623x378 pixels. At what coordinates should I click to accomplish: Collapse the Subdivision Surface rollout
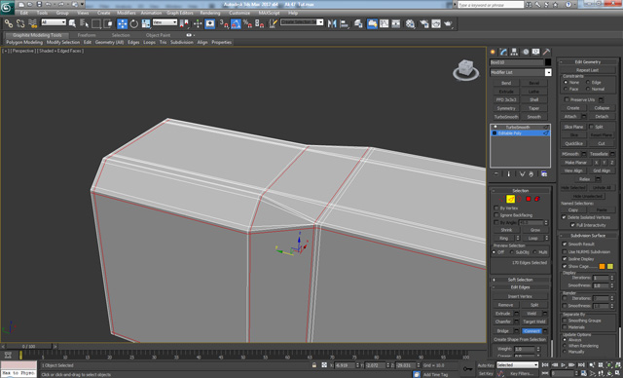[588, 236]
